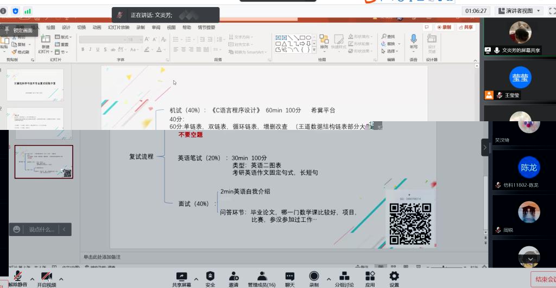Viewport: 556px width, 288px height.
Task: Turn on camera with 开启视频 button
Action: click(x=47, y=278)
